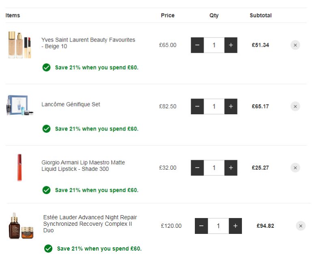Remove Giorgio Armani Lip Maestro lipstick
This screenshot has width=315, height=264.
tap(295, 168)
